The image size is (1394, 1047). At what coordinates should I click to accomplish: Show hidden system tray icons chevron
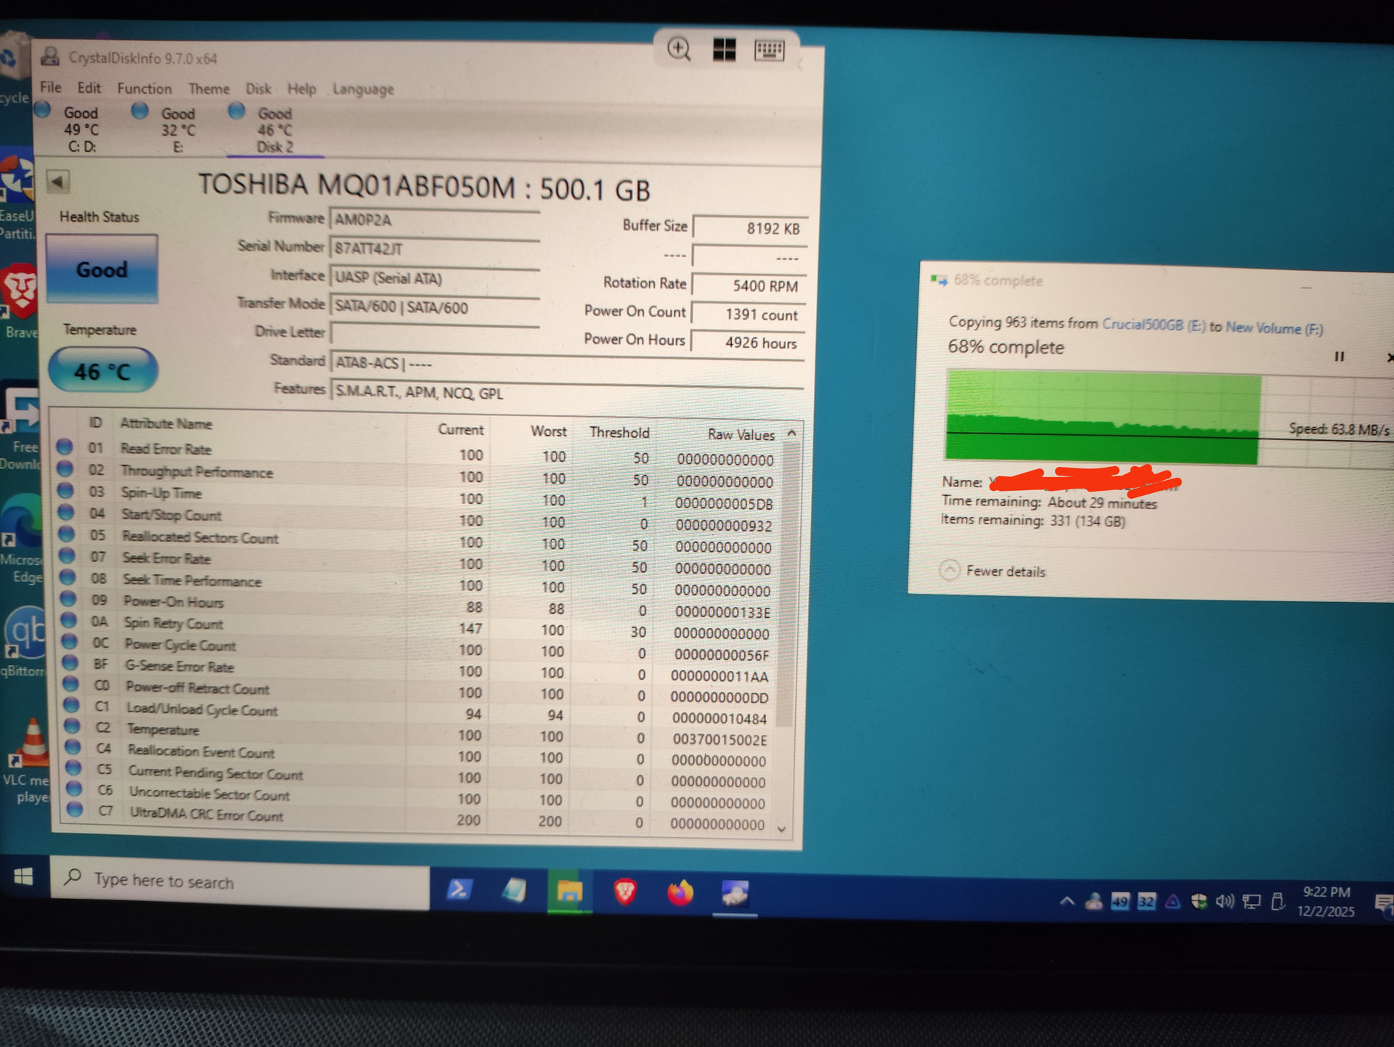[x=1067, y=901]
